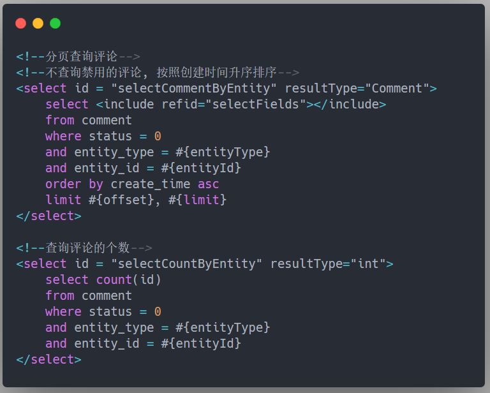Click the first closing </select> tag
The image size is (490, 393).
pyautogui.click(x=48, y=216)
